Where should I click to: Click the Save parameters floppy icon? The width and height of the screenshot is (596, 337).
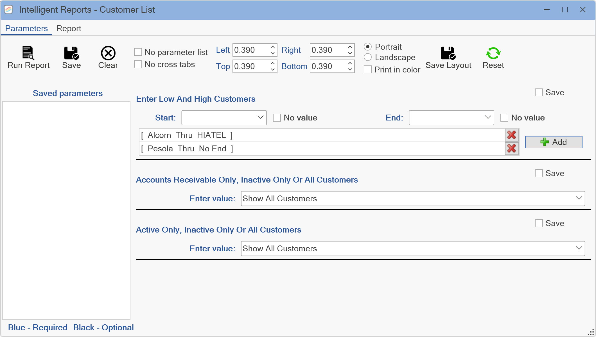pos(71,53)
